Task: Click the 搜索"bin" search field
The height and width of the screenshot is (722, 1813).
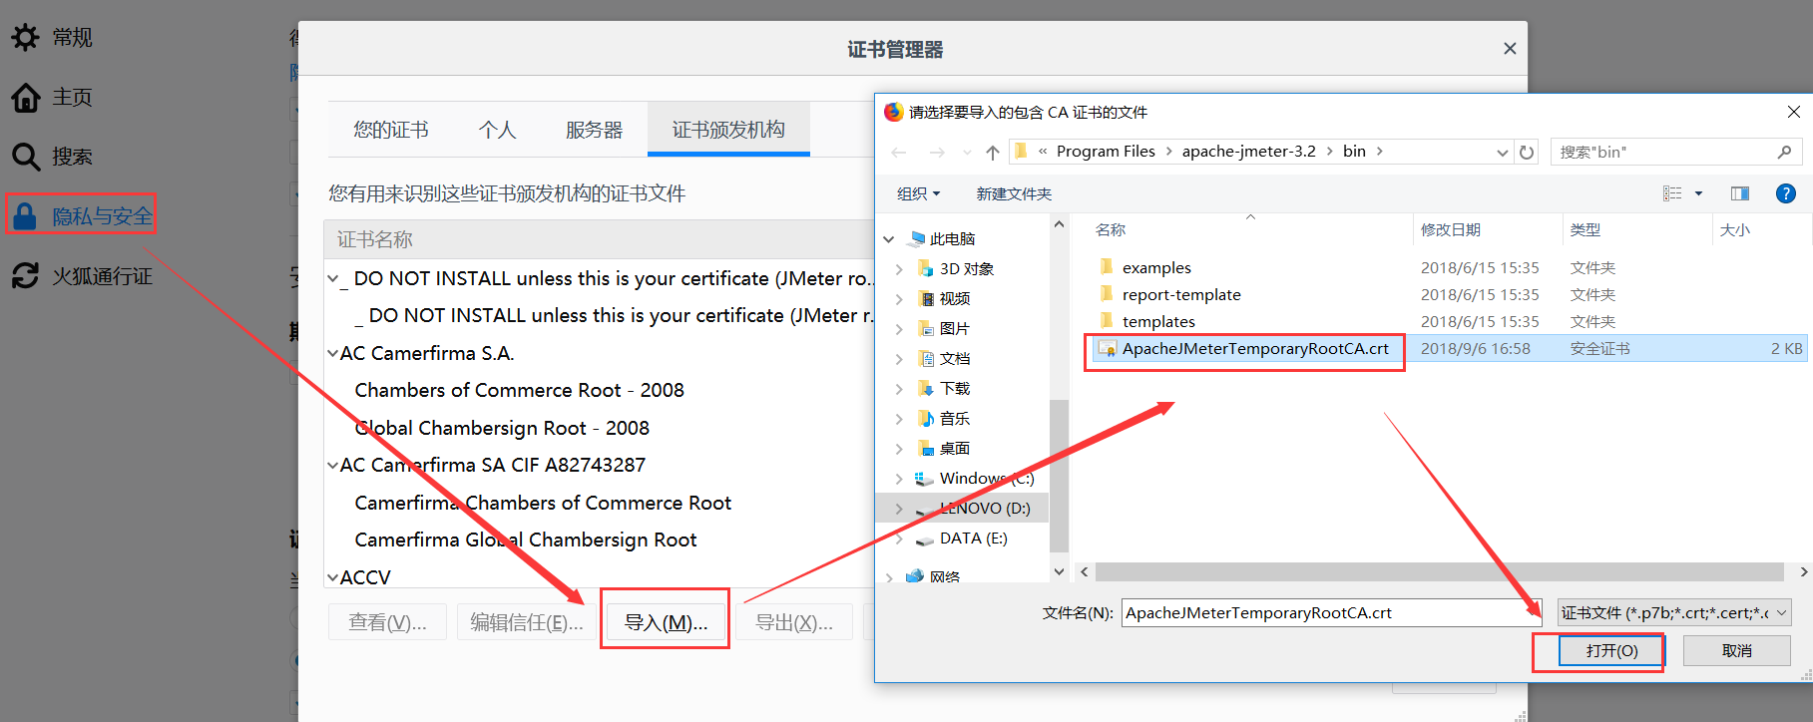Action: pyautogui.click(x=1676, y=152)
